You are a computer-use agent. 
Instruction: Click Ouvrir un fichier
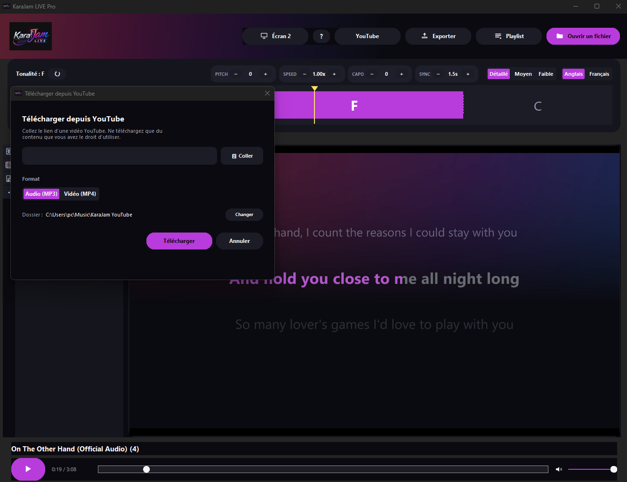(x=583, y=36)
